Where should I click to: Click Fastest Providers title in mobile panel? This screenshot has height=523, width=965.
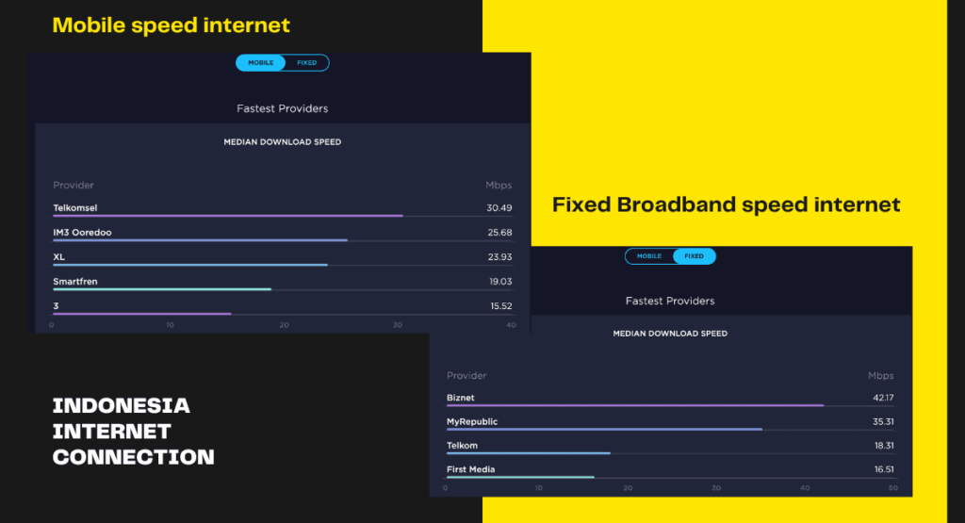click(x=283, y=109)
